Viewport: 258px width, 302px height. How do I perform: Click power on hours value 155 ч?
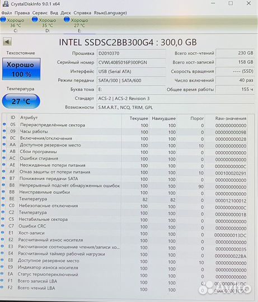235,89
